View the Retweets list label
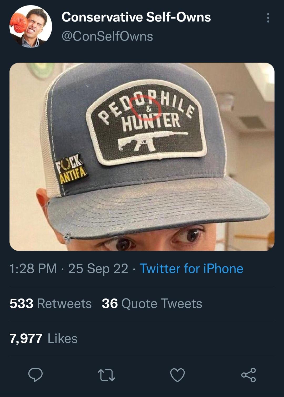Viewport: 284px width, 397px height. 64,303
